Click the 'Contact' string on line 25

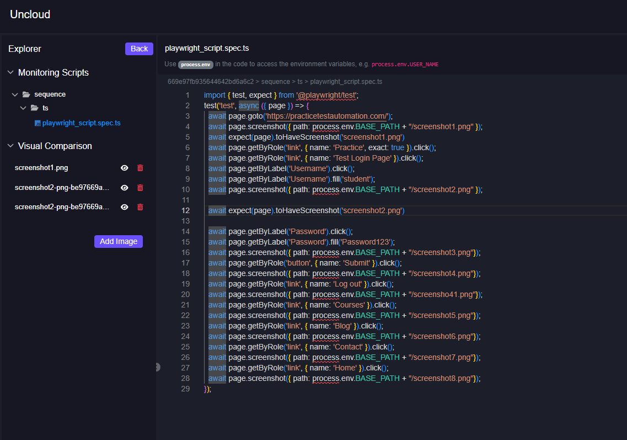[349, 347]
